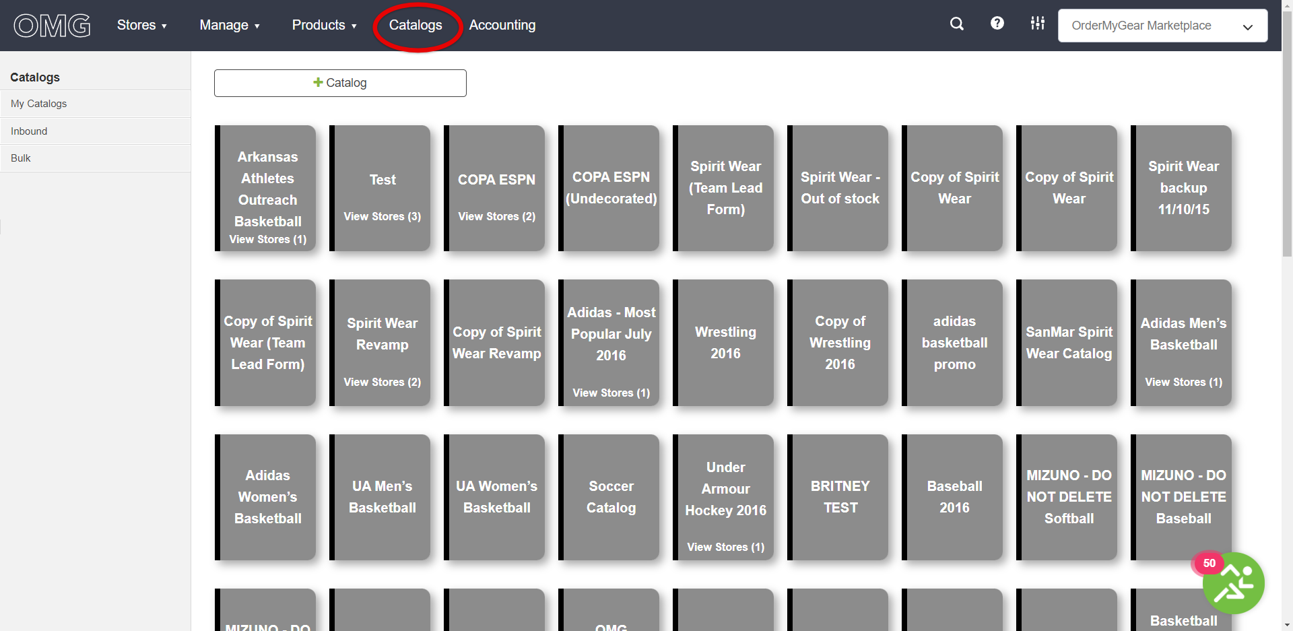Open UA Women's Basketball catalog
Viewport: 1293px width, 631px height.
494,497
